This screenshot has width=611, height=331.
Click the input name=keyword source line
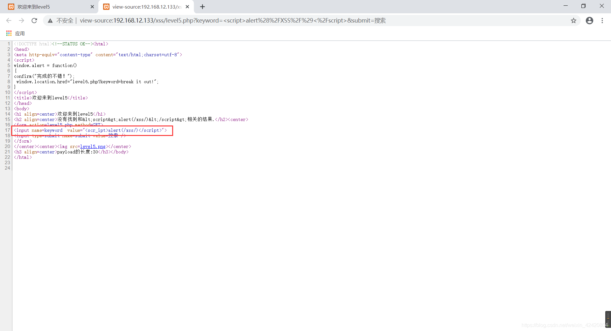pos(90,130)
